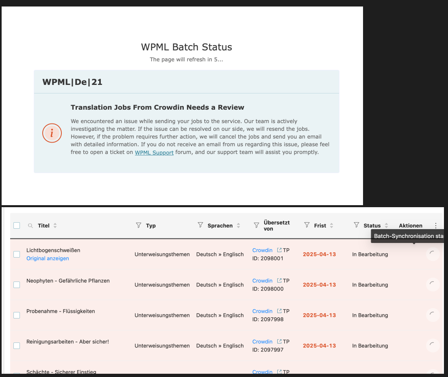448x377 pixels.
Task: Click Unterweisungsthemen type in Probenahme row
Action: tap(162, 315)
